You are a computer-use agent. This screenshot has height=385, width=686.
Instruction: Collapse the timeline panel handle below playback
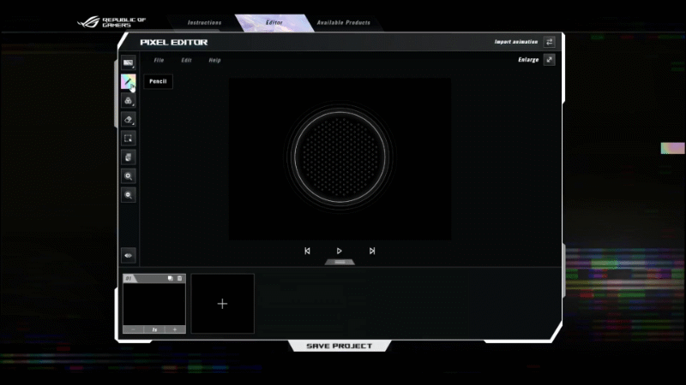click(x=340, y=263)
